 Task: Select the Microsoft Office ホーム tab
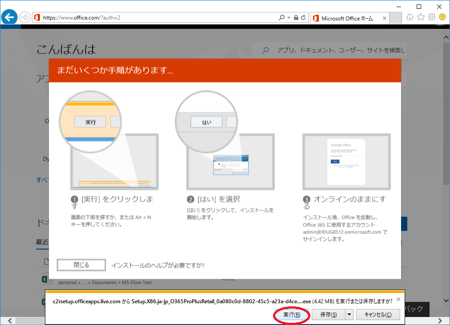[x=347, y=18]
